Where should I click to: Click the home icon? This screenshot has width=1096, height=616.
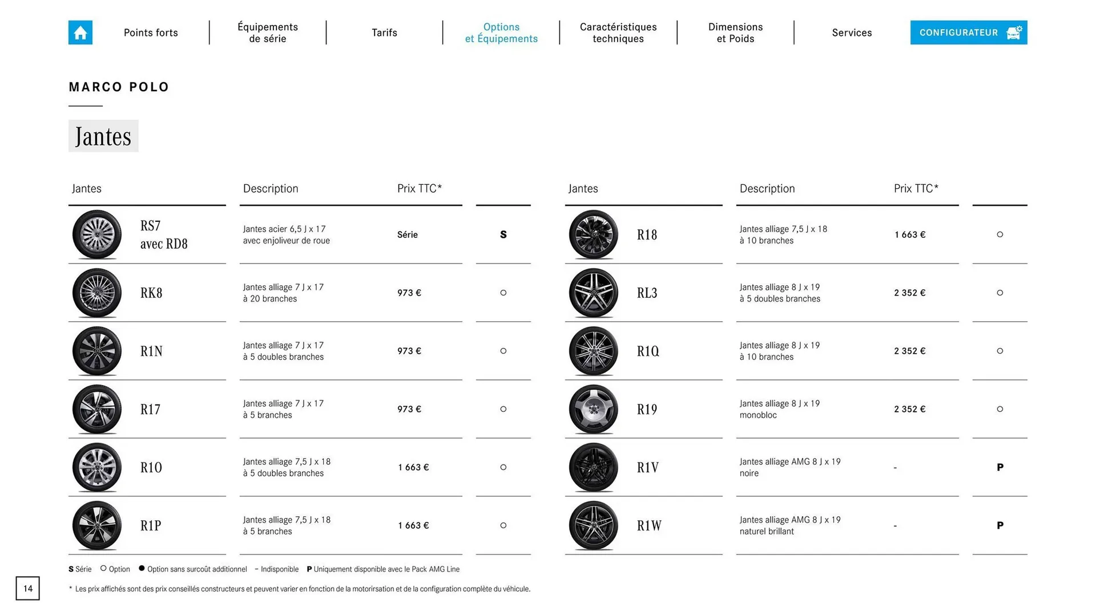tap(80, 33)
